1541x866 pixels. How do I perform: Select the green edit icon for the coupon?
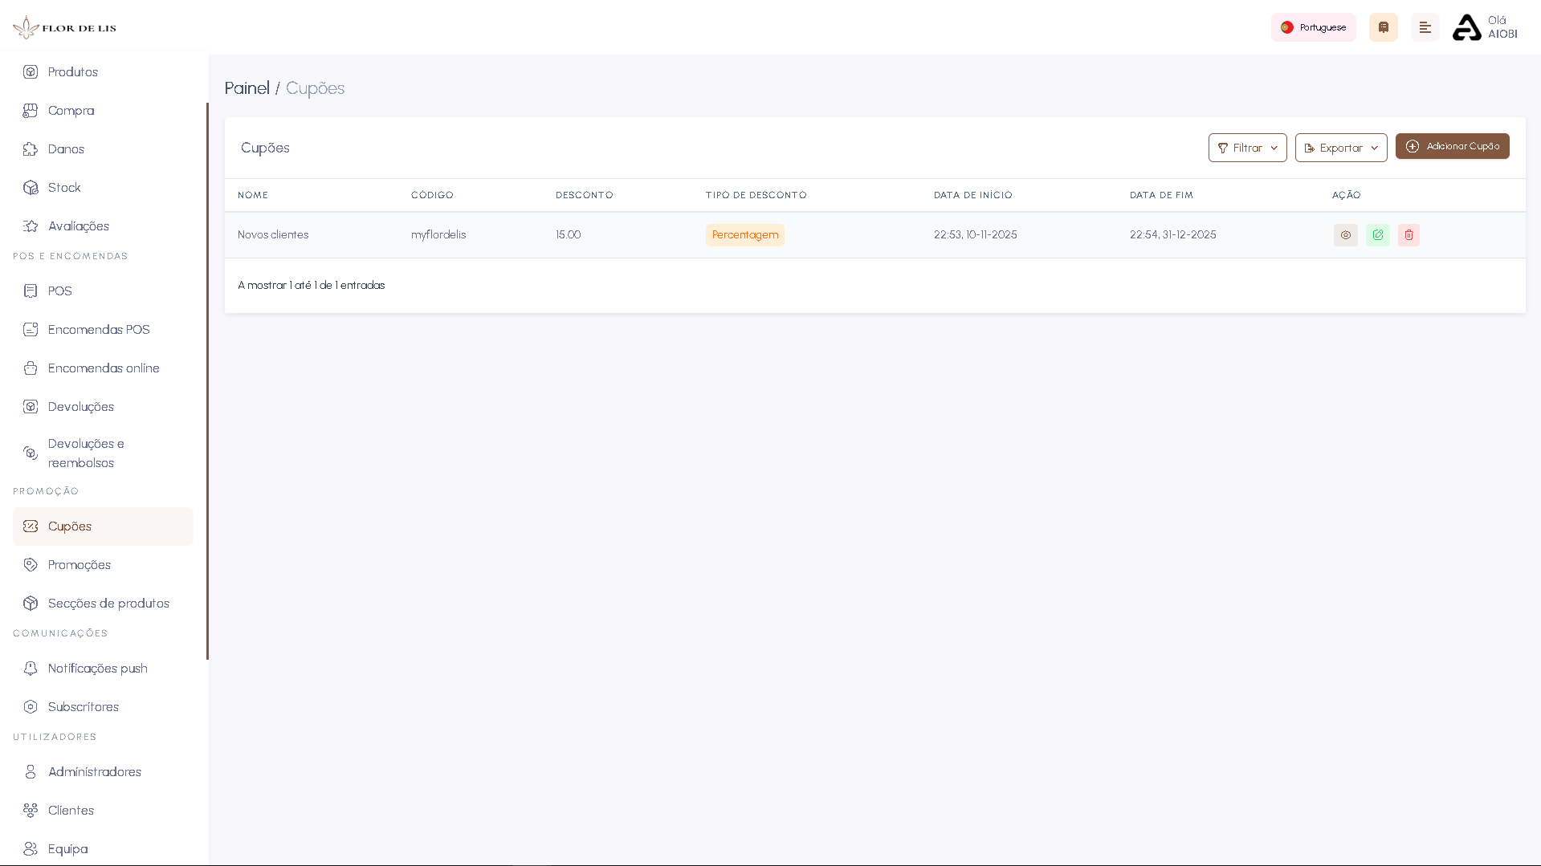coord(1377,235)
